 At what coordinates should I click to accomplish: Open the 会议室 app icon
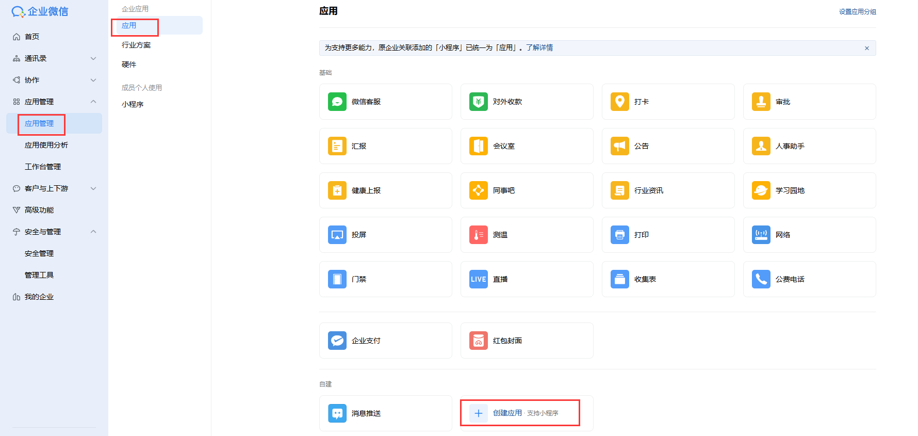tap(479, 146)
